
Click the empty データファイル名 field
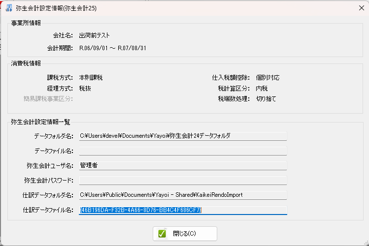[x=183, y=151]
